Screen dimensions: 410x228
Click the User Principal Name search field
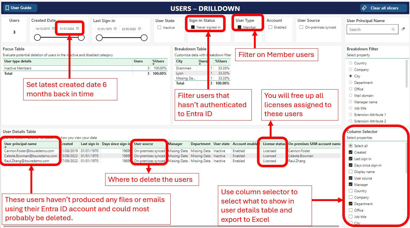pos(369,29)
